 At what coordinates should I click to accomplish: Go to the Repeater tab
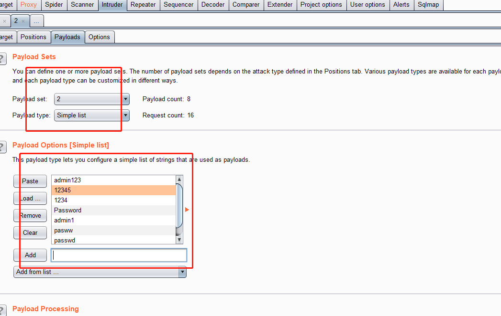coord(143,5)
